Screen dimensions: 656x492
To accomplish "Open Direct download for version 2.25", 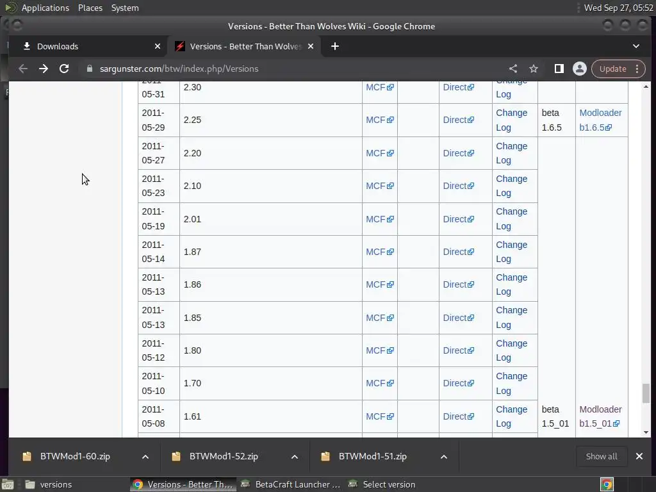I will pos(458,120).
